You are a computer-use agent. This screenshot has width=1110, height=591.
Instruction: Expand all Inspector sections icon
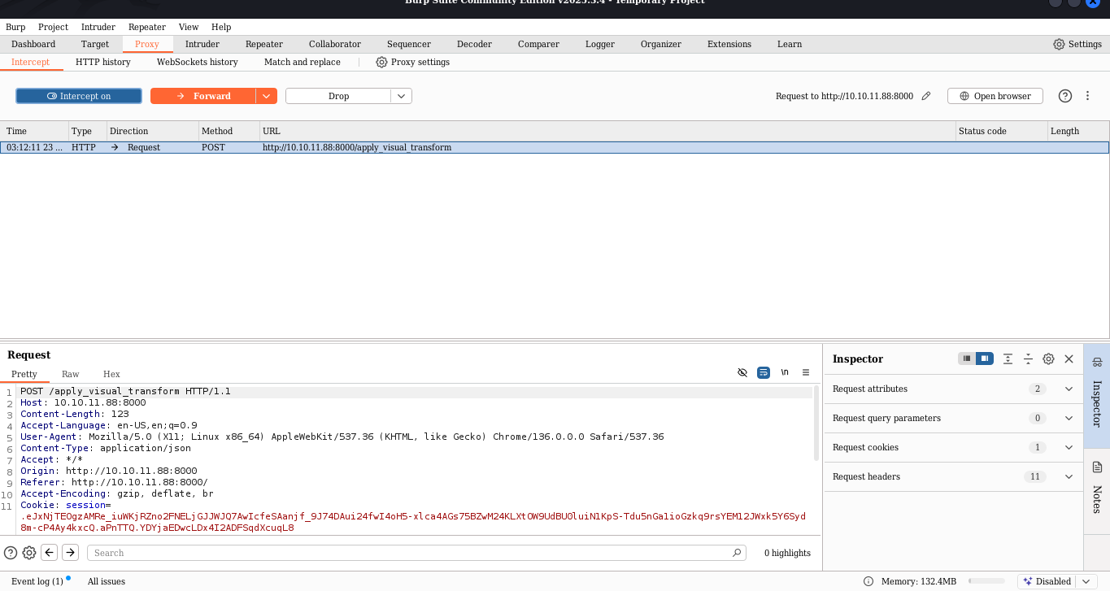(1008, 359)
